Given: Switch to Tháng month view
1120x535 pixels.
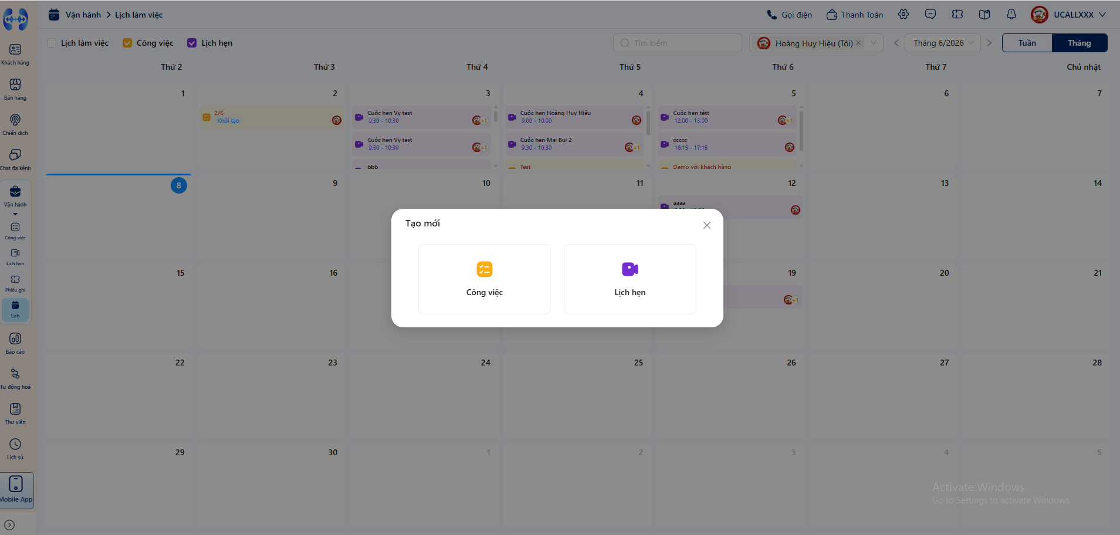Looking at the screenshot, I should [x=1080, y=43].
